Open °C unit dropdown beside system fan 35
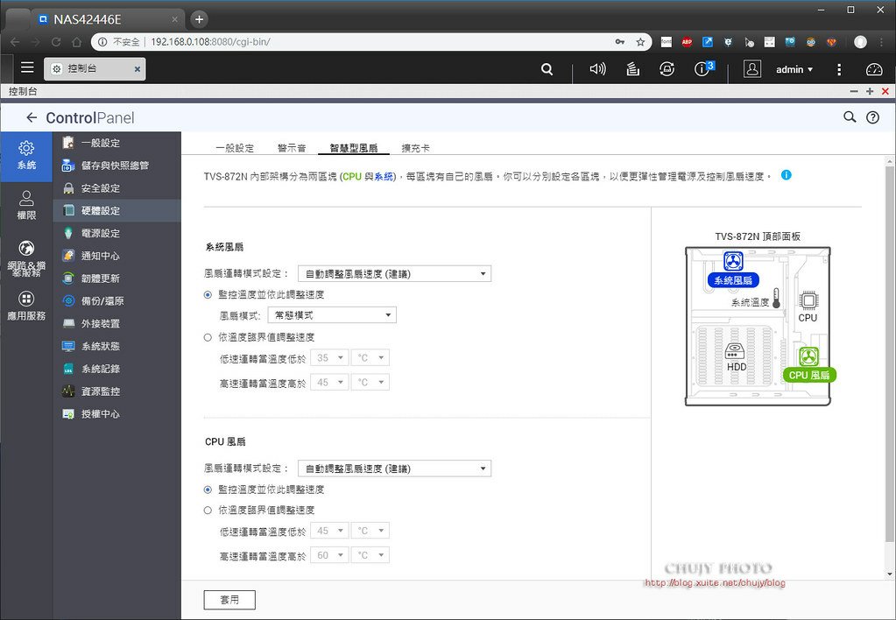Image resolution: width=896 pixels, height=620 pixels. 370,357
